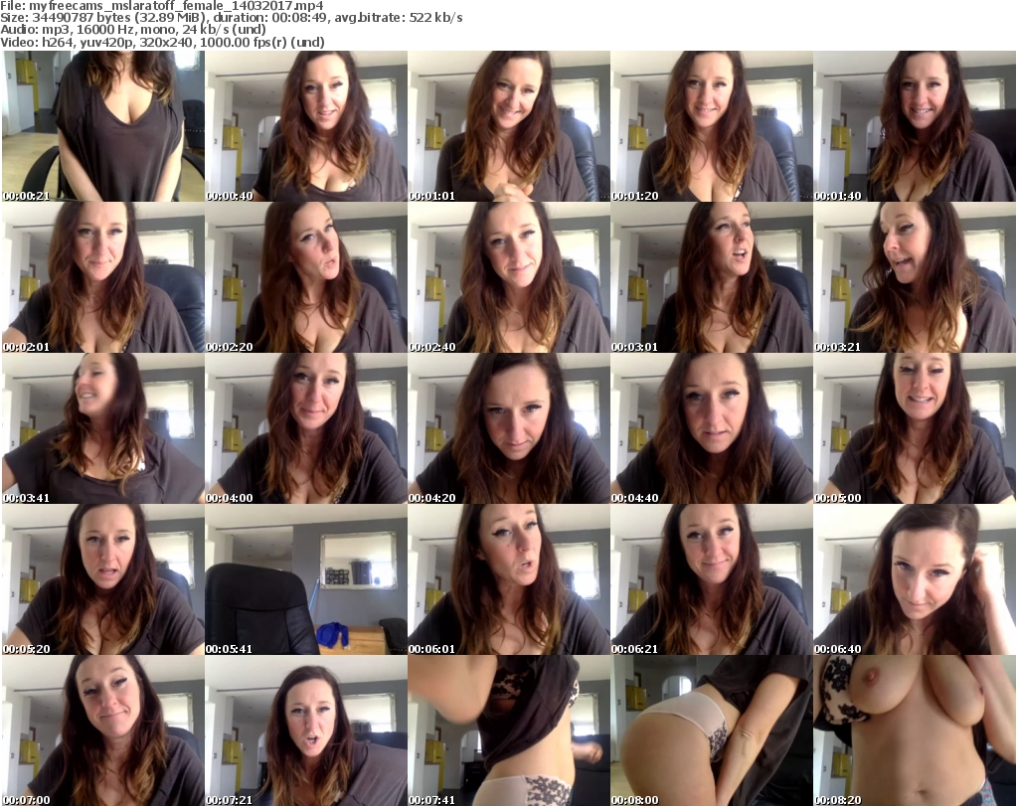This screenshot has height=806, width=1018.
Task: Open the thumbnail stamped 00:06:21
Action: click(712, 579)
